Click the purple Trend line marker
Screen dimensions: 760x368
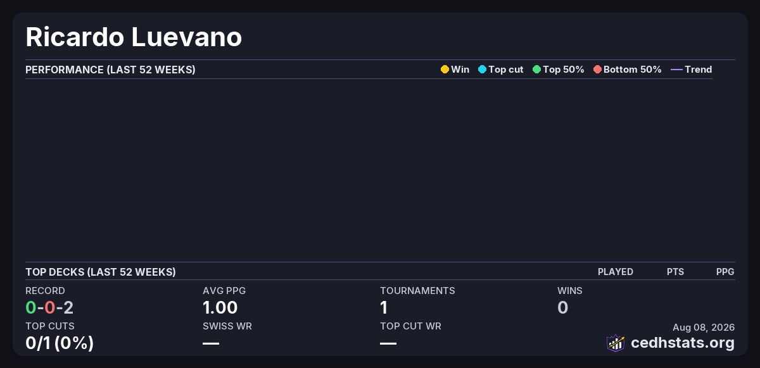676,70
